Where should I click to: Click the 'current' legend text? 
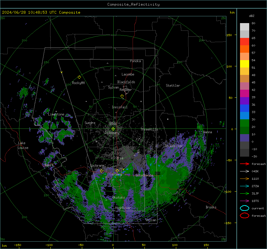(258, 208)
